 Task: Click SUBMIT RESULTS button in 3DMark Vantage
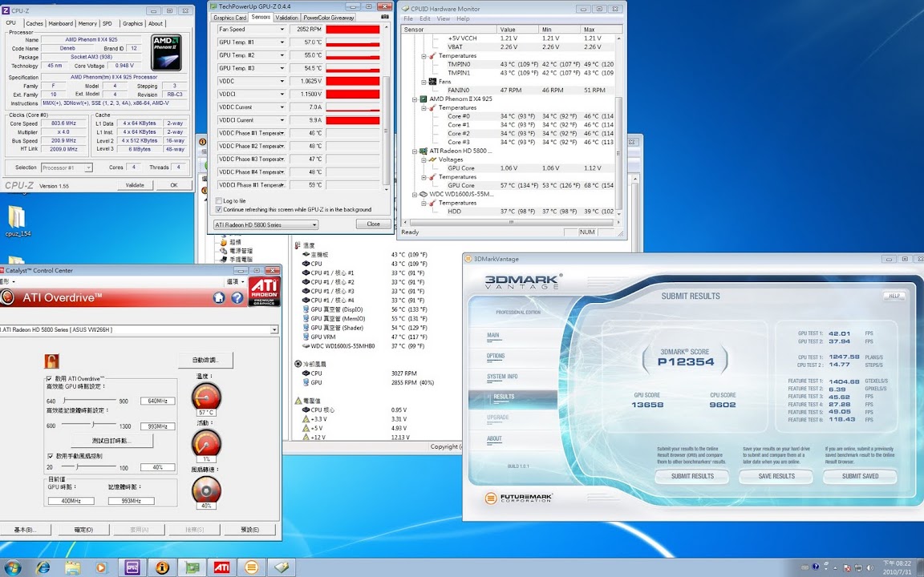point(692,476)
